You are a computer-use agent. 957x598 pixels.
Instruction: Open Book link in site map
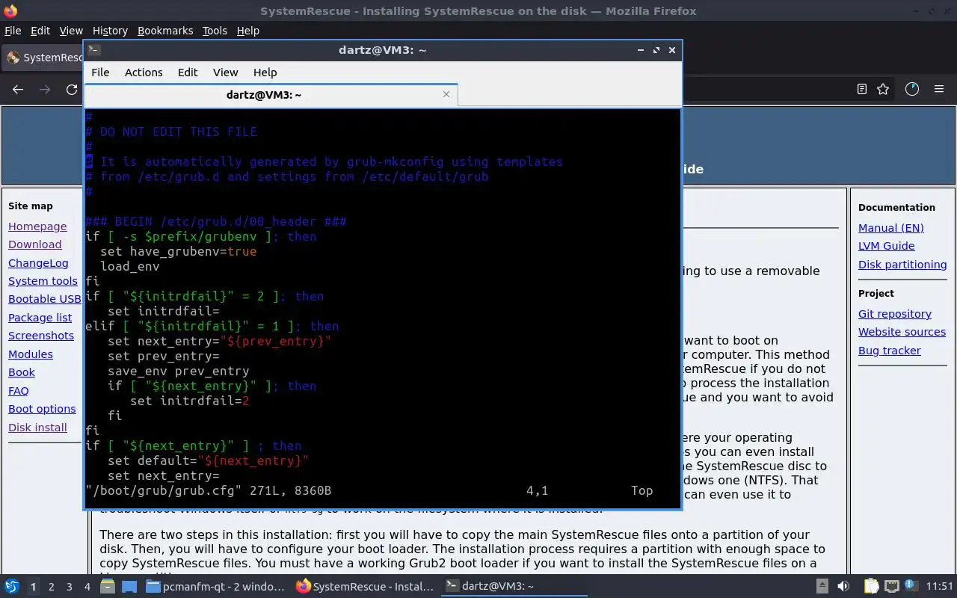click(22, 372)
